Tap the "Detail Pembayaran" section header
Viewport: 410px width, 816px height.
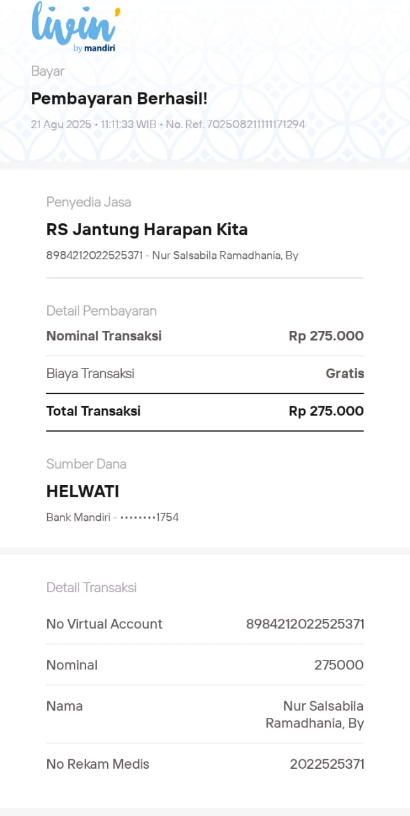(x=101, y=311)
